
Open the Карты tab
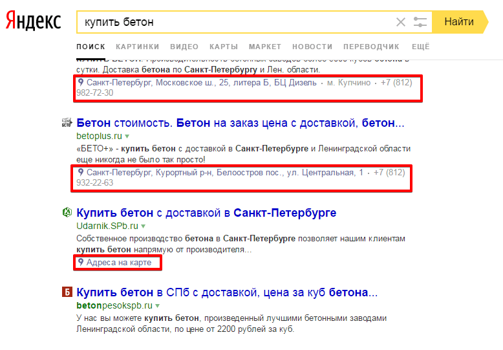click(224, 47)
